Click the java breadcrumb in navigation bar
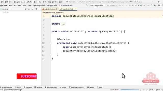163x91 pixels. (24, 6)
